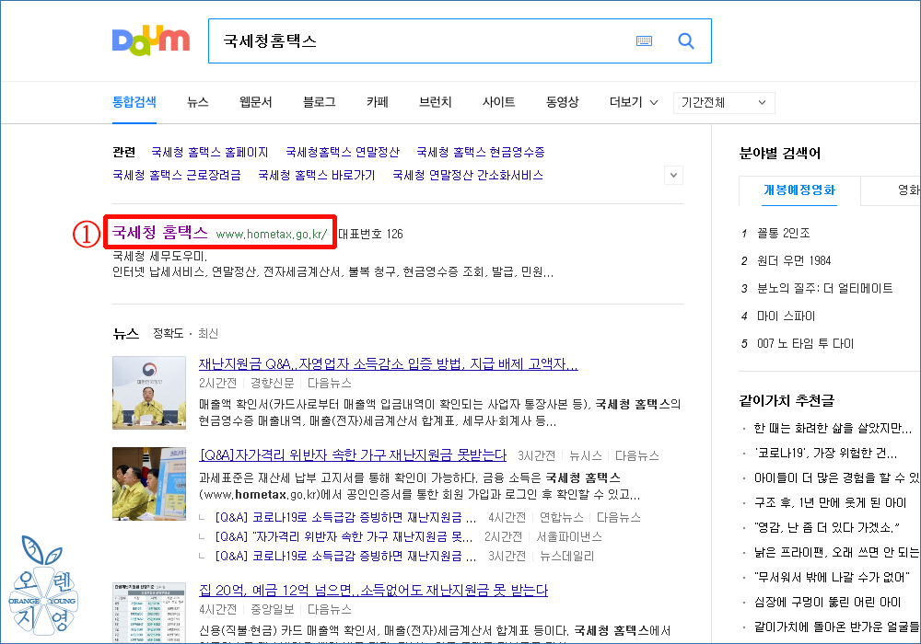Open sub-article from 뉴스데일리
The height and width of the screenshot is (644, 921).
(346, 556)
